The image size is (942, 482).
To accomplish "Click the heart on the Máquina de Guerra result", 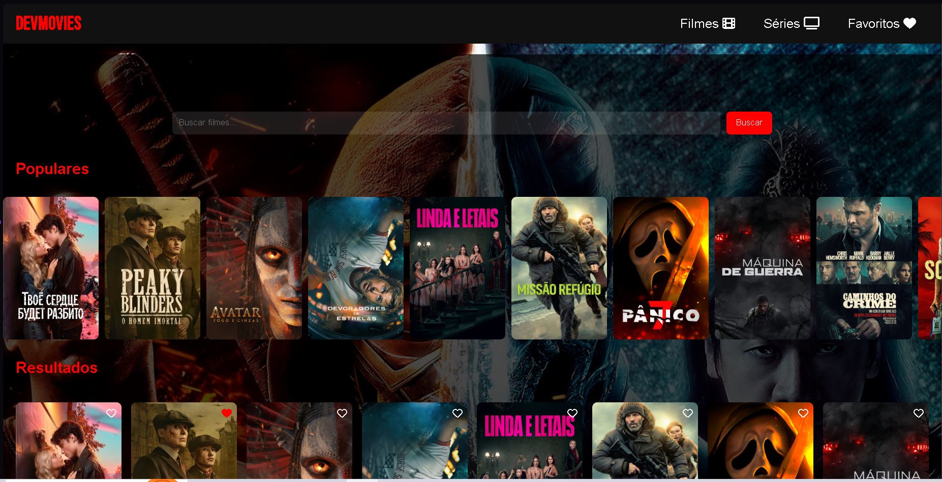I will [919, 413].
